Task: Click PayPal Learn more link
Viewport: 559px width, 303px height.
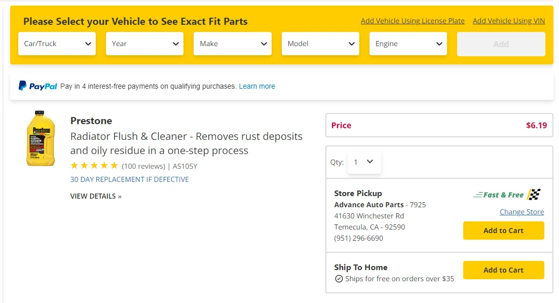Action: click(x=257, y=86)
